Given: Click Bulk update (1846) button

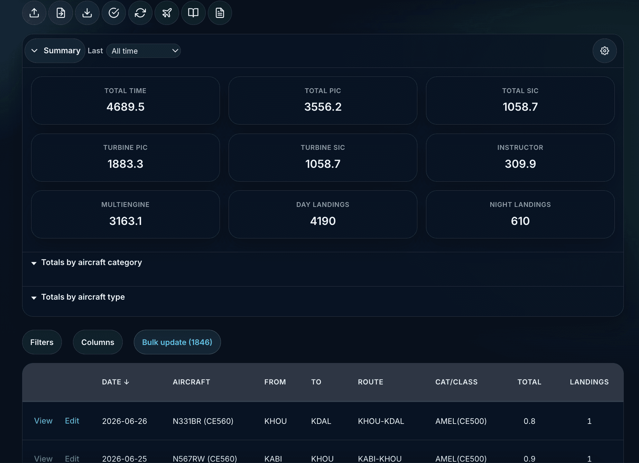Looking at the screenshot, I should (177, 342).
